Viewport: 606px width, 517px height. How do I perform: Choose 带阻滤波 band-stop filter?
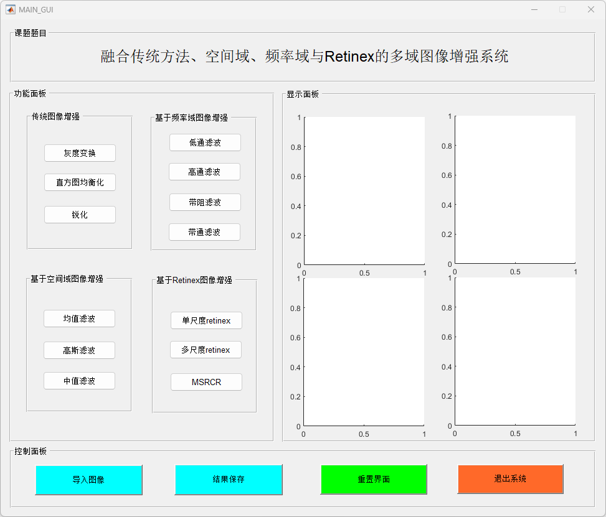pyautogui.click(x=205, y=202)
